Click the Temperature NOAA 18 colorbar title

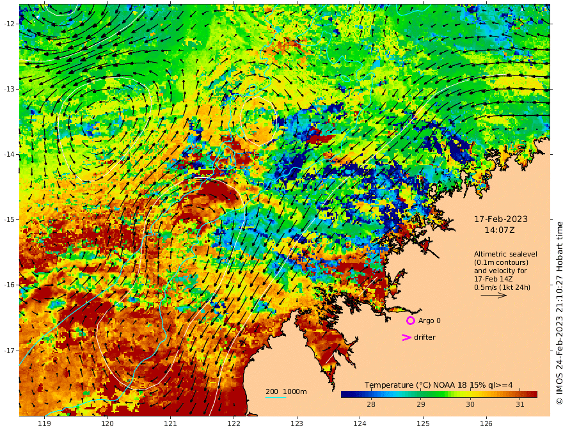[x=438, y=385]
